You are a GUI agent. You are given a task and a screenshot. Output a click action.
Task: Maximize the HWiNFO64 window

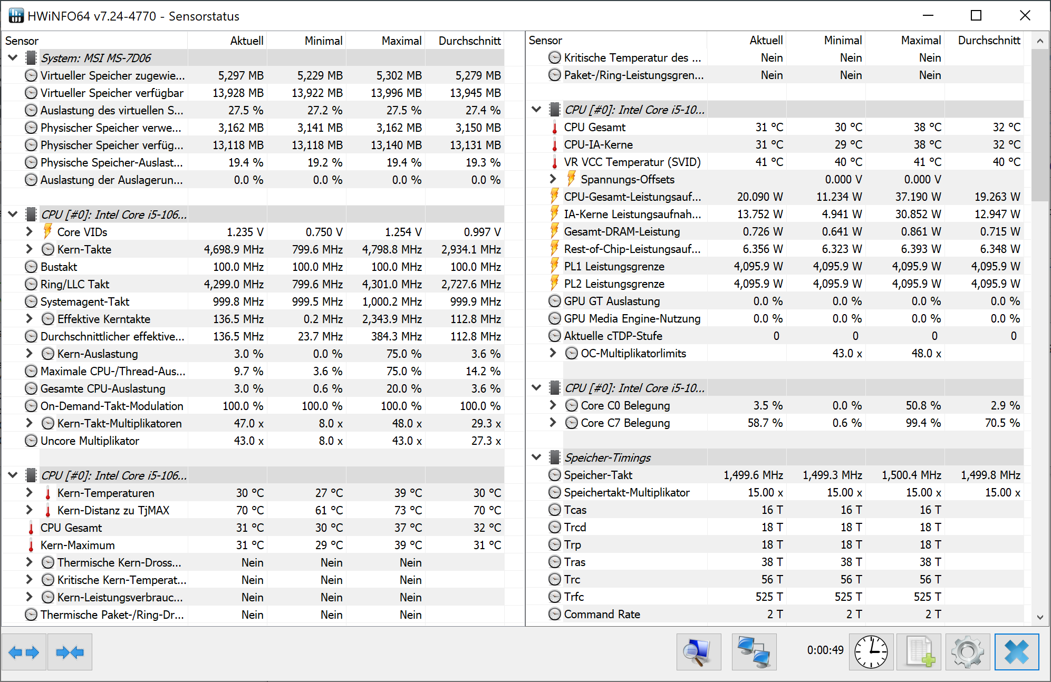[976, 15]
